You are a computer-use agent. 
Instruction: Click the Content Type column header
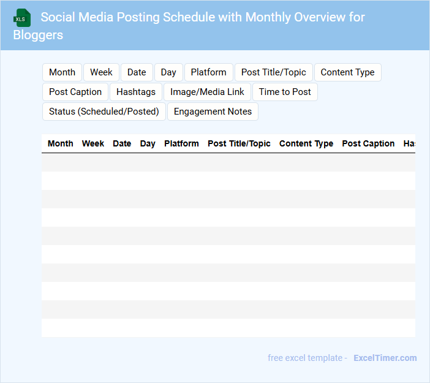[306, 143]
